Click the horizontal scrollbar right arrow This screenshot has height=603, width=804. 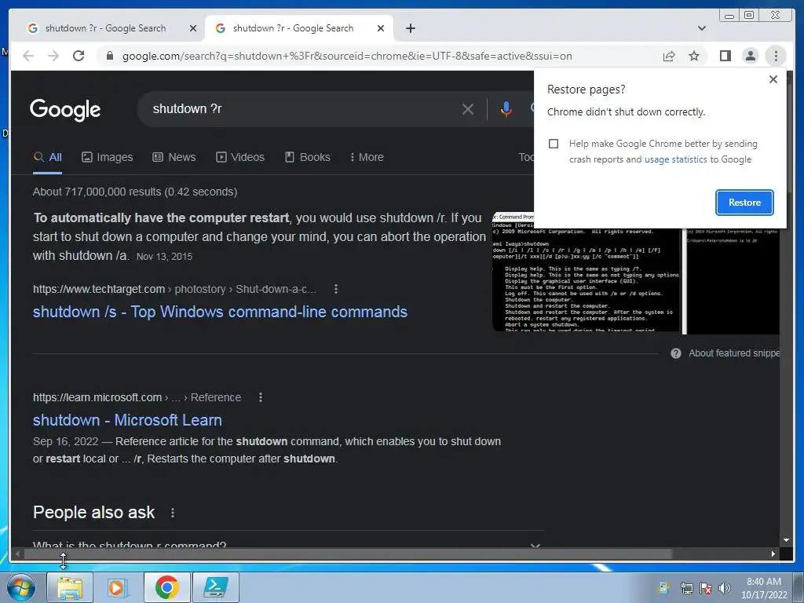pyautogui.click(x=773, y=554)
